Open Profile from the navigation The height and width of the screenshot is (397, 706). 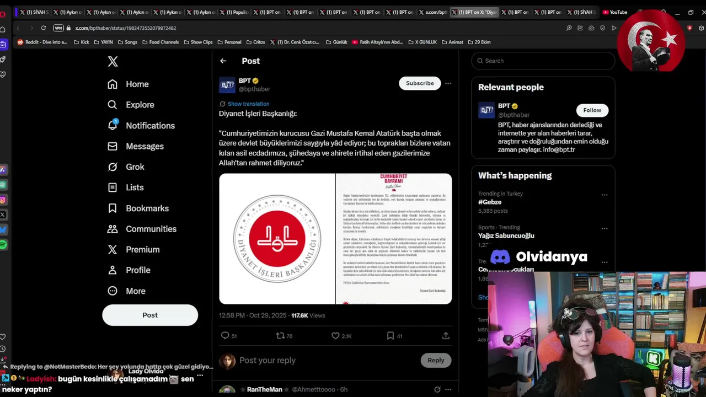(x=129, y=270)
